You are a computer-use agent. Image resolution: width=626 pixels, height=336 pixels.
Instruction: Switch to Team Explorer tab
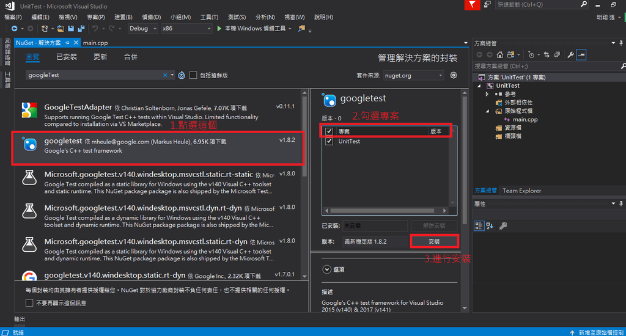(522, 191)
